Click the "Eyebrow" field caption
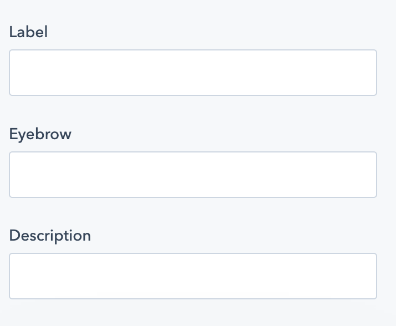The height and width of the screenshot is (326, 396). [40, 134]
